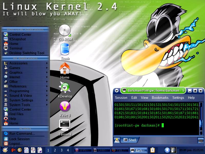
Task: Open the presentation launcher in the panel
Action: coord(33,150)
